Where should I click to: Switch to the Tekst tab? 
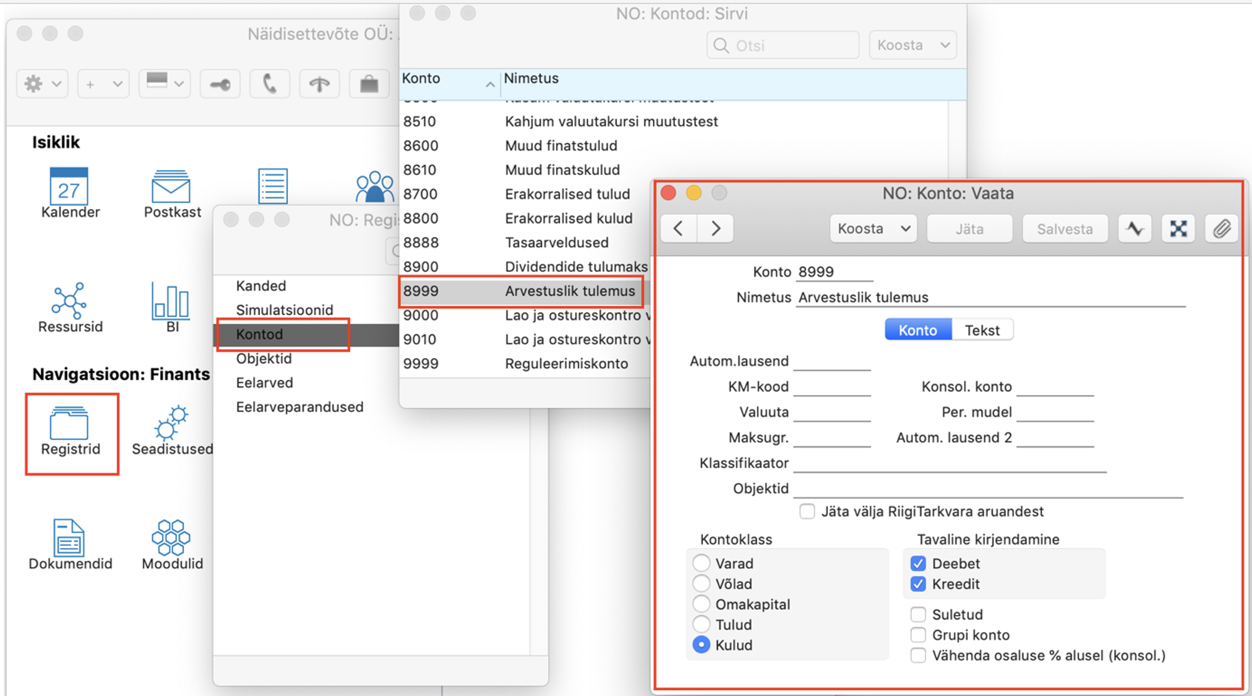[981, 330]
